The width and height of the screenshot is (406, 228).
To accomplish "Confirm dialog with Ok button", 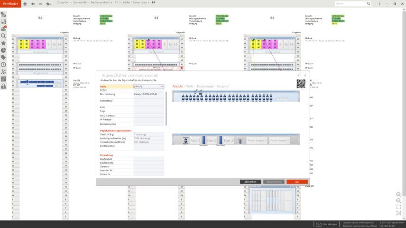I will (x=297, y=182).
